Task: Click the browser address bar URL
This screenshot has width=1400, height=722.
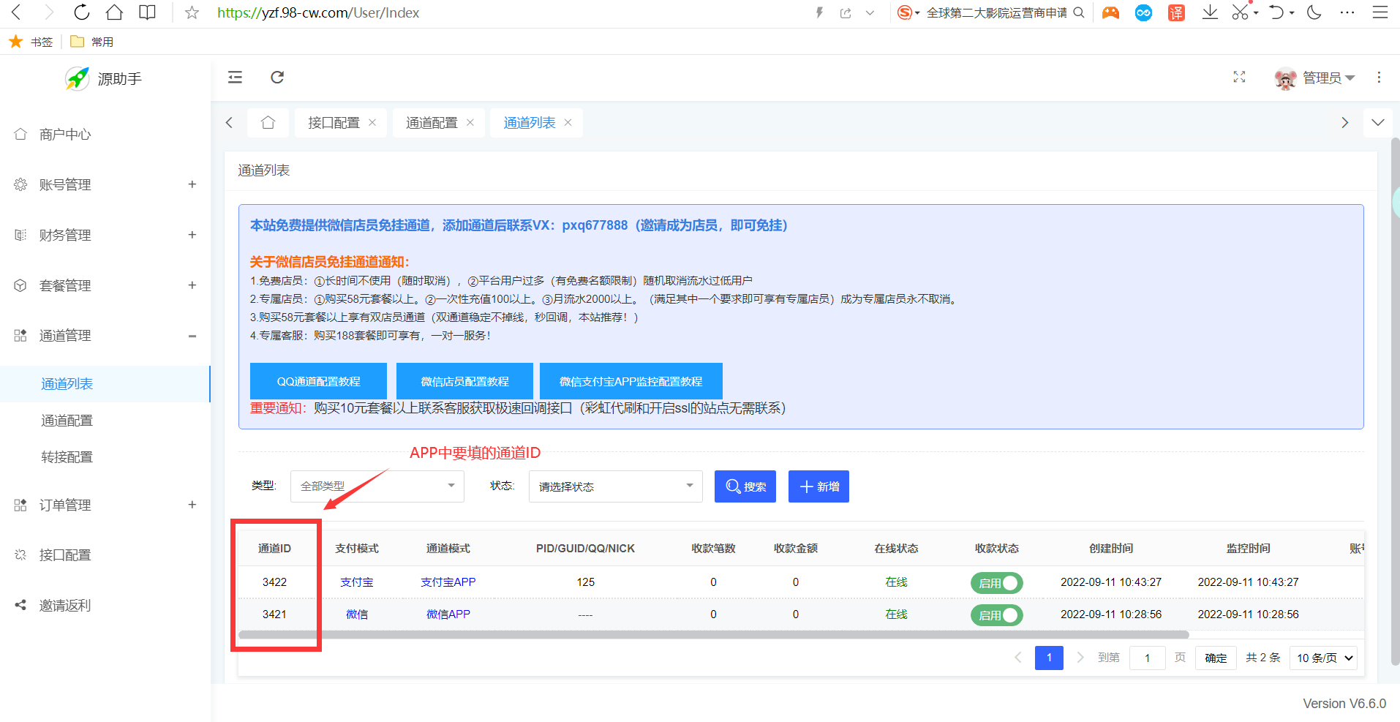Action: coord(318,12)
